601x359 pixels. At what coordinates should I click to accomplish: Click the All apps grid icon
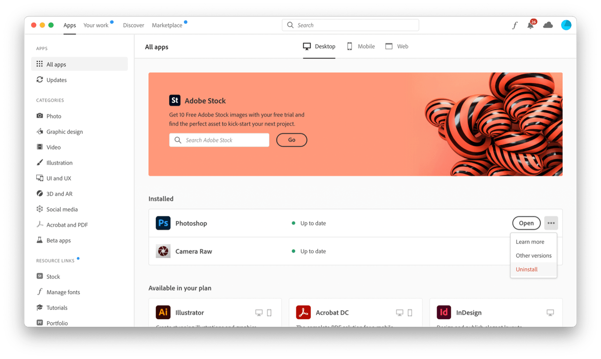coord(39,64)
